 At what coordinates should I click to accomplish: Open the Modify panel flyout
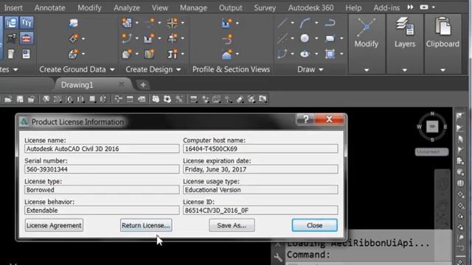pos(367,71)
